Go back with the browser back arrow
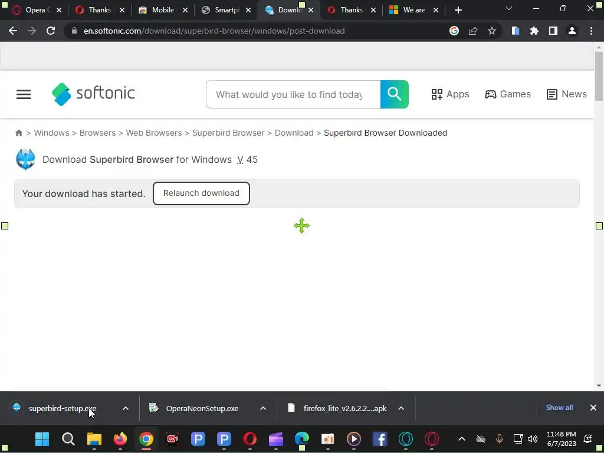 click(13, 31)
